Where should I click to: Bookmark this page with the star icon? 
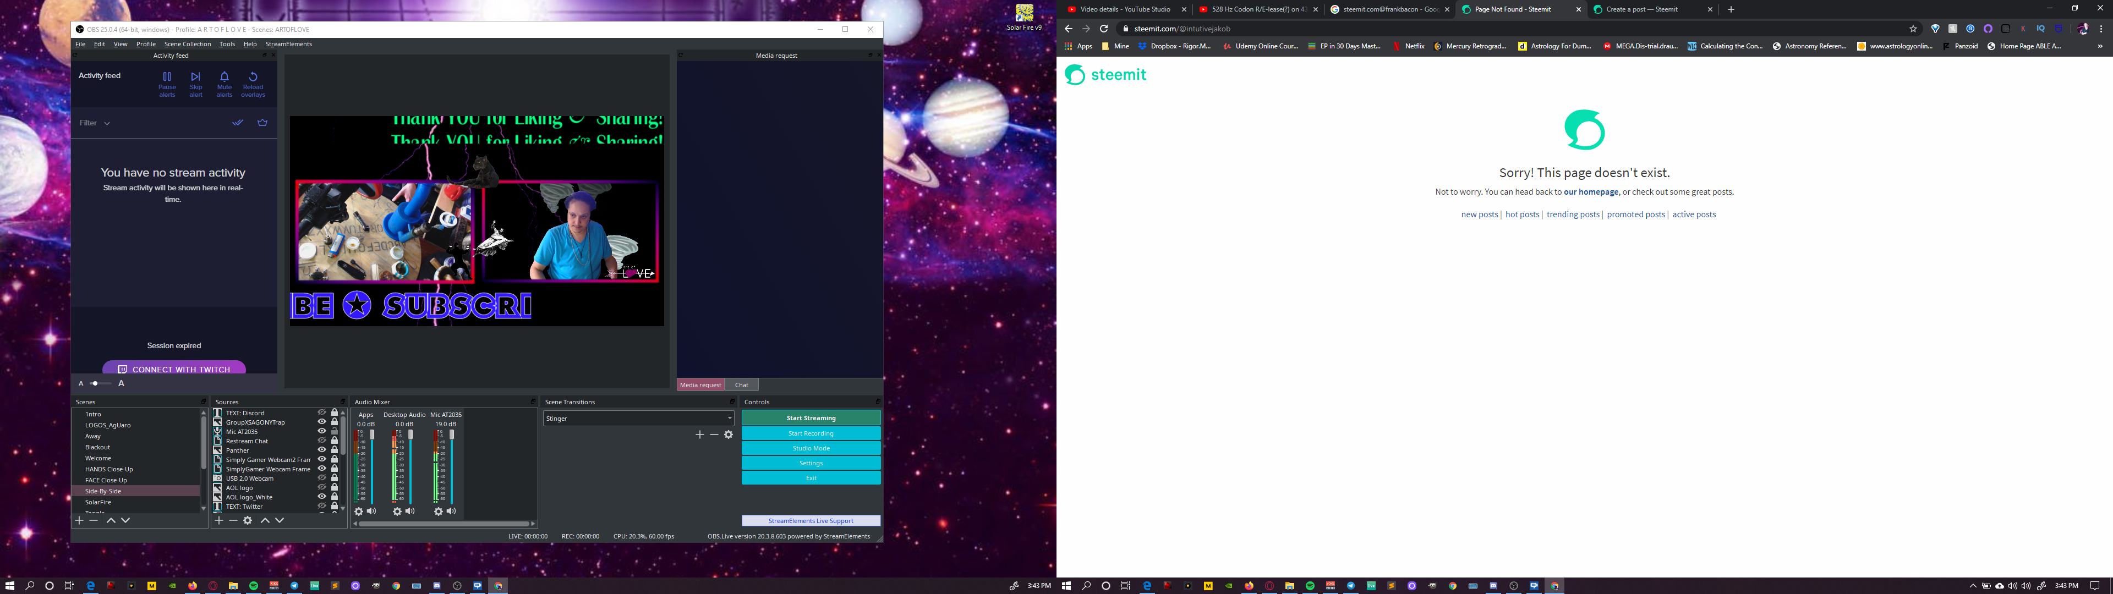pos(1914,29)
